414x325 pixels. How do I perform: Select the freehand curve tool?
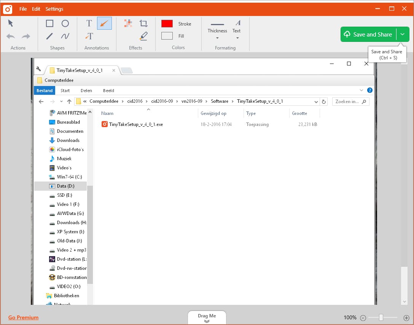click(65, 36)
